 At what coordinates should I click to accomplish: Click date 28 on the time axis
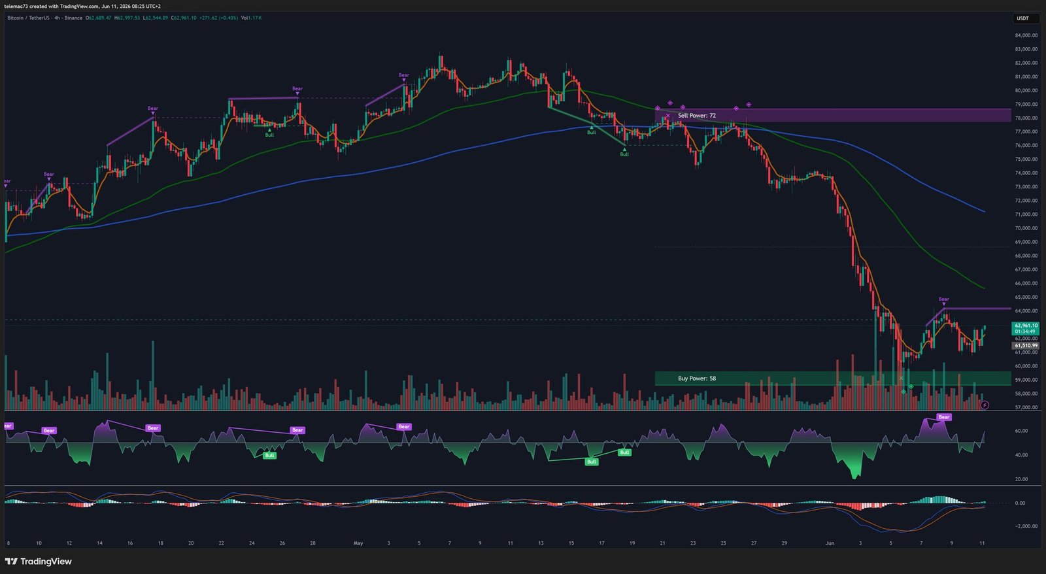click(x=312, y=543)
